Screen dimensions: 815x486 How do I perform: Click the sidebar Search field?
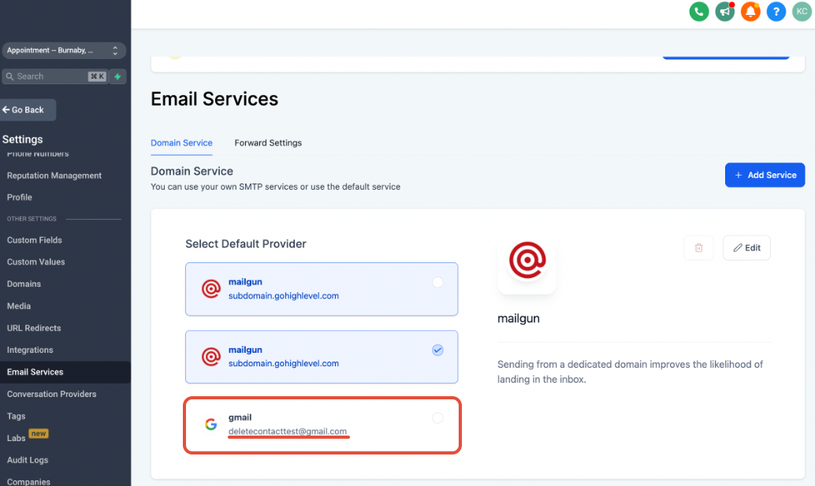(x=55, y=76)
